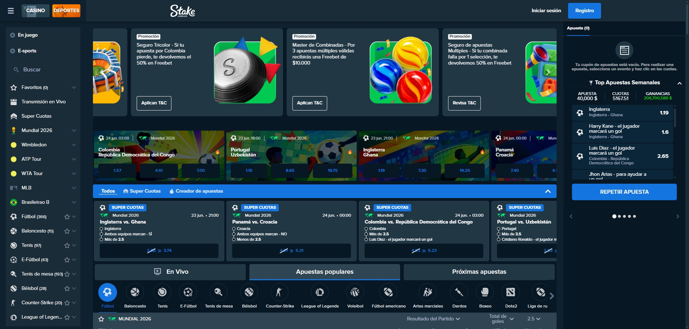Select the Baloncesto sport icon in carousel

click(x=135, y=292)
